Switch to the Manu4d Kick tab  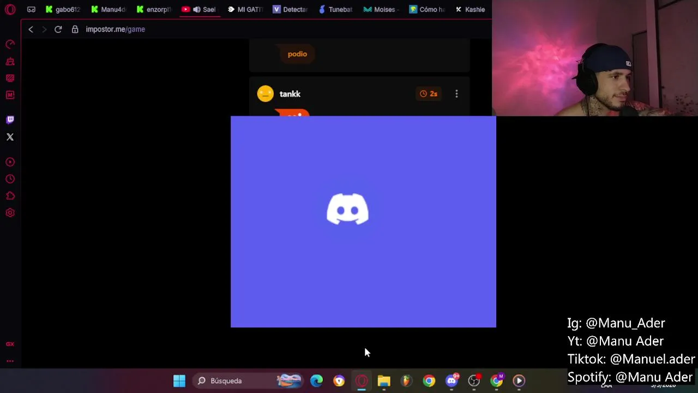[x=109, y=9]
